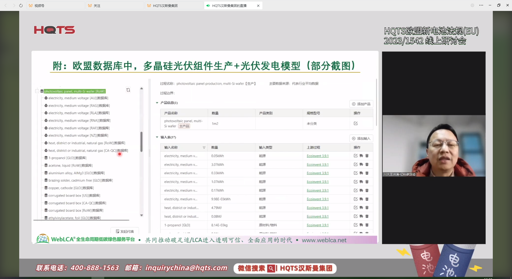Switch to the 视频号 tab

click(x=55, y=6)
